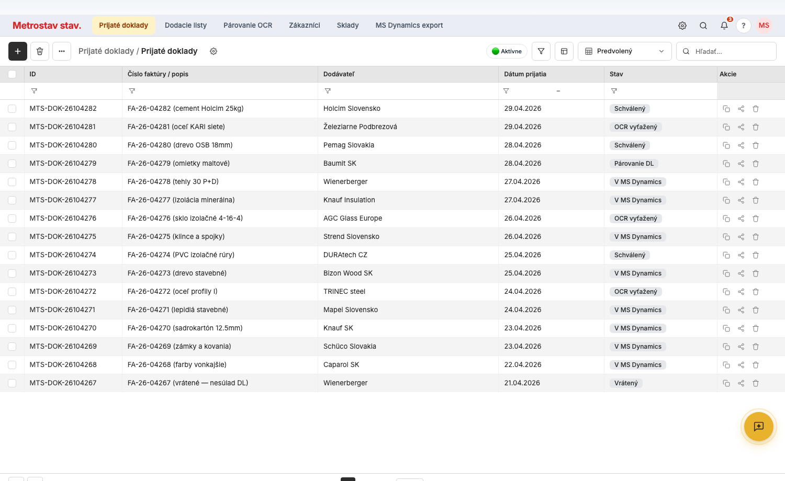Select checkbox for MTS-DOK-26104282
785x481 pixels.
click(12, 109)
